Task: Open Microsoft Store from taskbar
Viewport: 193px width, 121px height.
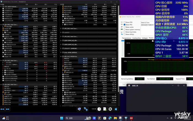Action: [104, 118]
